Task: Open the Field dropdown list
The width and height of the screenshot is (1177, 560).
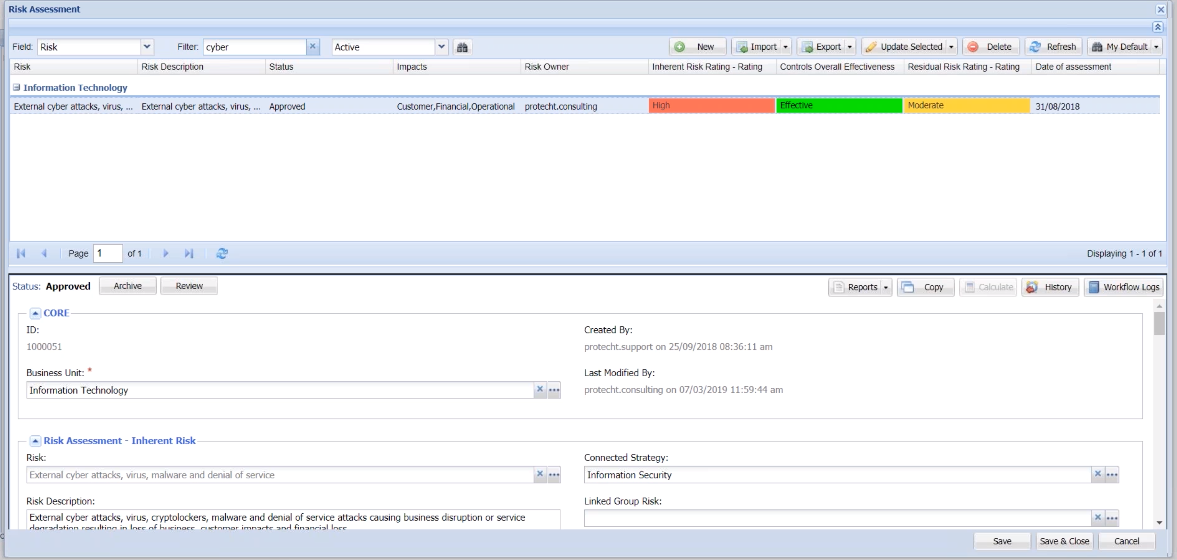Action: [x=147, y=47]
